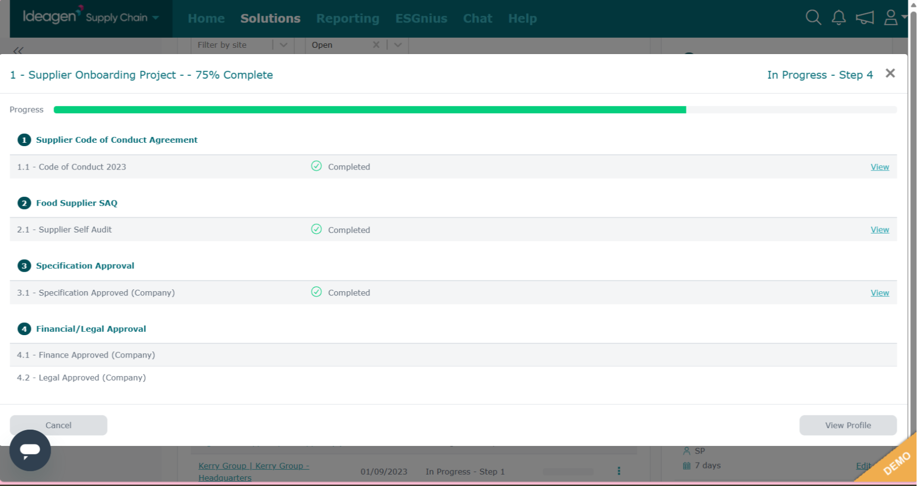Screen dimensions: 917x486
Task: Click View Profile button
Action: pos(848,425)
